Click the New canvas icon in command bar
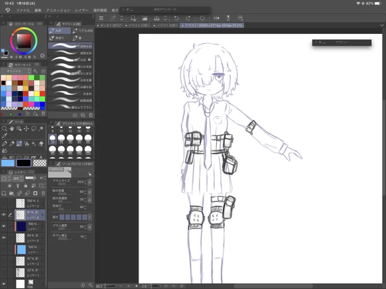Image resolution: width=386 pixels, height=289 pixels. (133, 18)
